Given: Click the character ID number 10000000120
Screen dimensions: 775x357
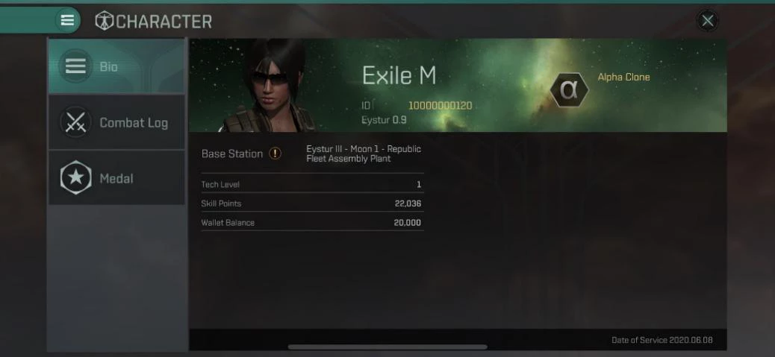Looking at the screenshot, I should pyautogui.click(x=440, y=106).
